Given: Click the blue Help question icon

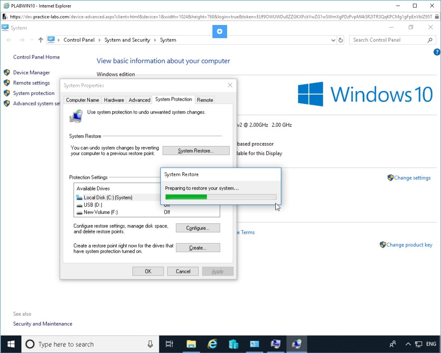Looking at the screenshot, I should point(437,52).
